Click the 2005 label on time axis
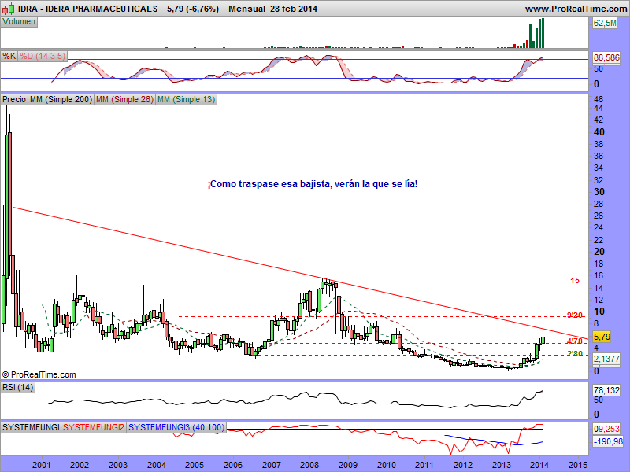Viewport: 630px width, 472px height. coord(195,465)
